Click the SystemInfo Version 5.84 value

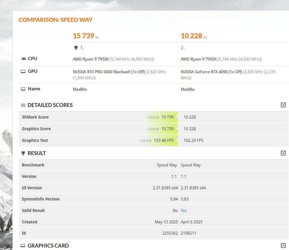coord(174,199)
